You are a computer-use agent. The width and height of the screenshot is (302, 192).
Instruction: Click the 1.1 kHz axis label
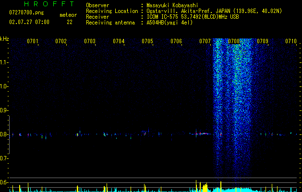[x=3, y=62]
